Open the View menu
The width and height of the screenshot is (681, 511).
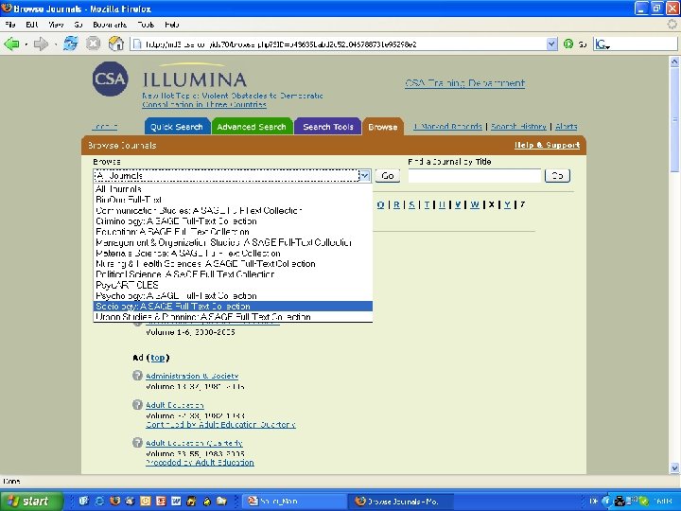click(56, 25)
